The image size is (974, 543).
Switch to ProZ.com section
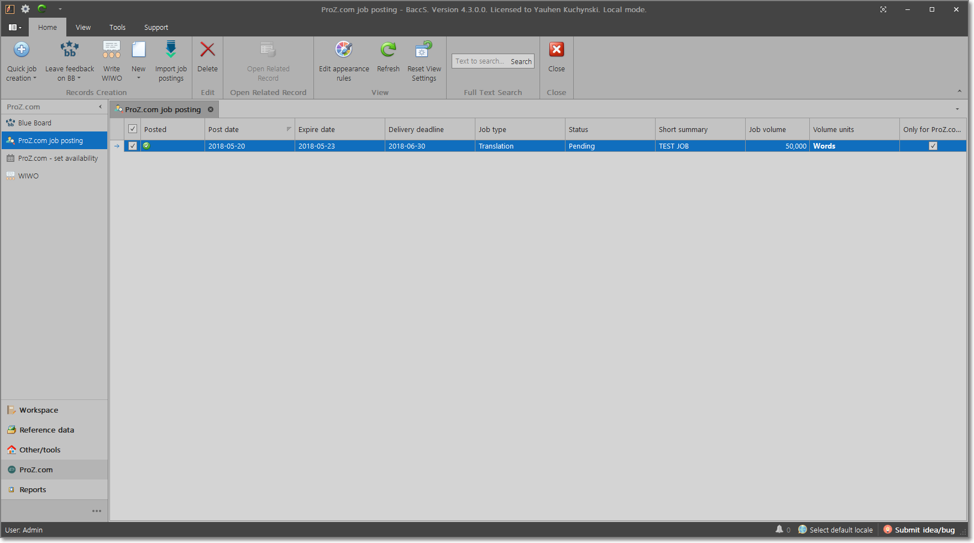click(x=54, y=470)
